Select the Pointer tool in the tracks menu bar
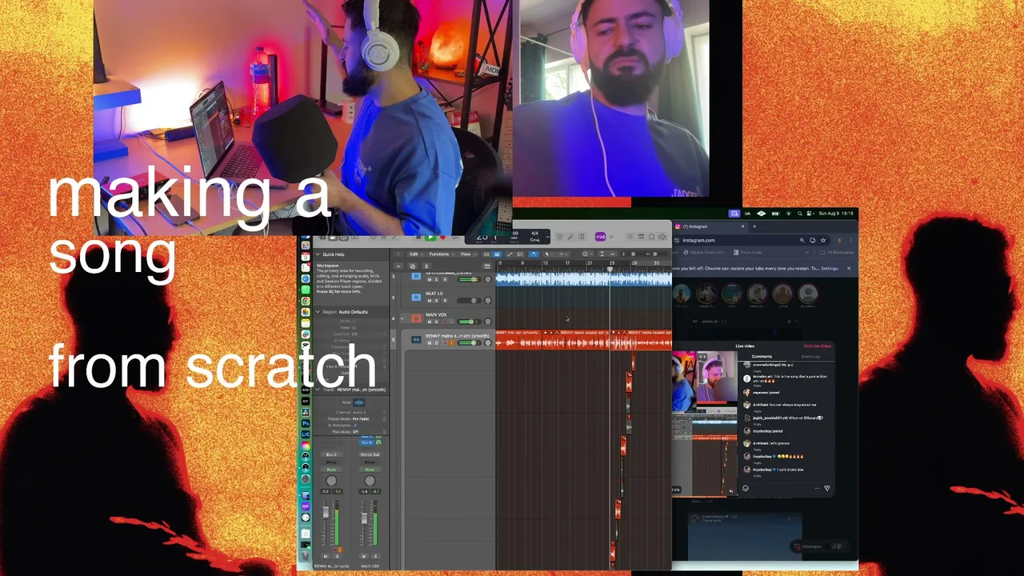The image size is (1024, 576). [x=547, y=254]
